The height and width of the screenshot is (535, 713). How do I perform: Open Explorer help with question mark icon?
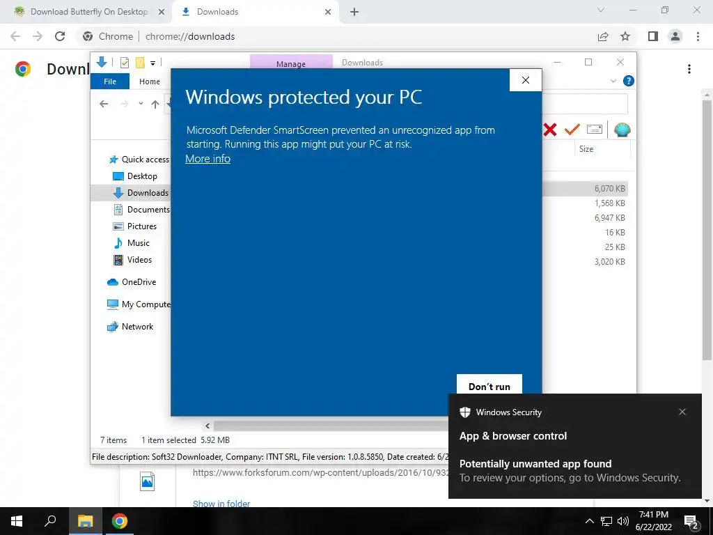coord(629,81)
